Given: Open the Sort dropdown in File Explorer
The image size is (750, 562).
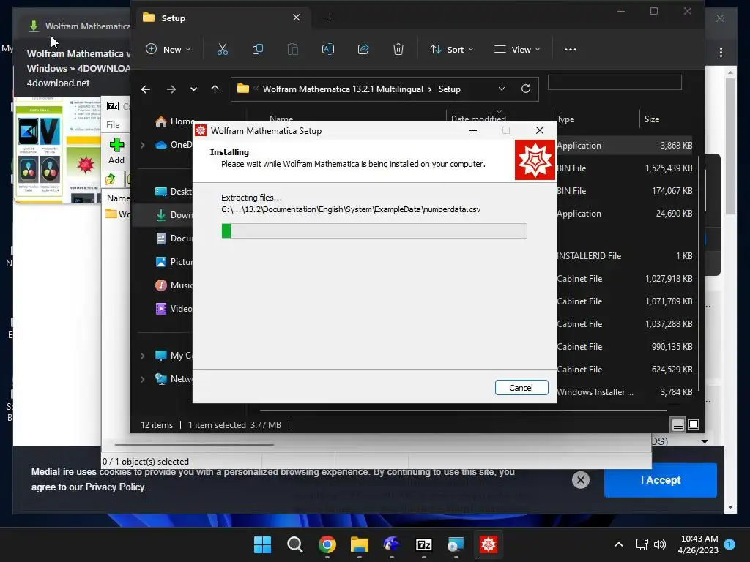Looking at the screenshot, I should coord(451,49).
